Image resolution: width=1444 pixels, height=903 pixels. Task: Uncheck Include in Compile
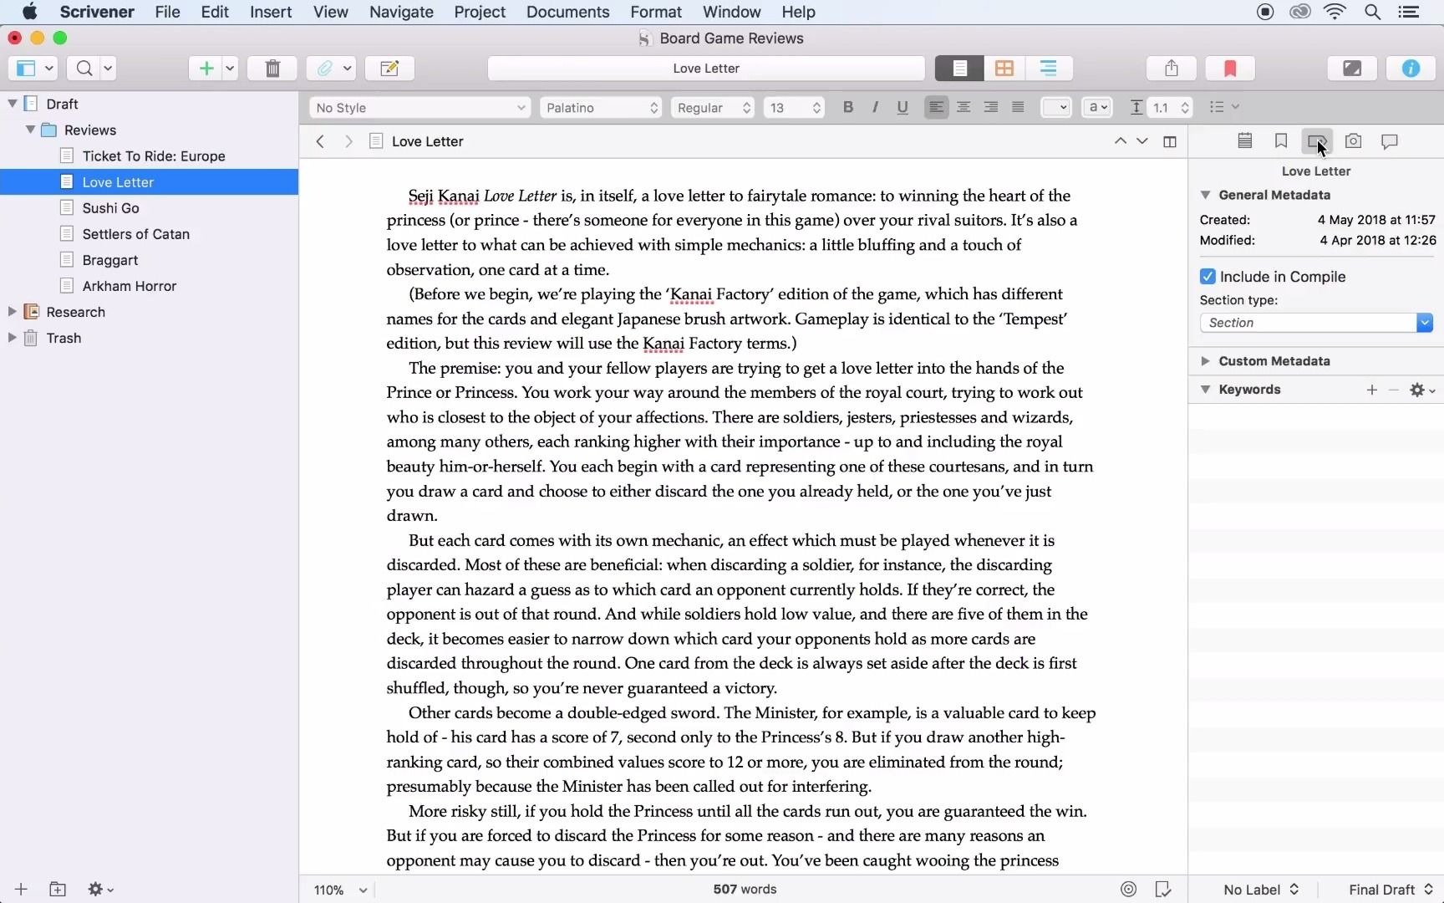[x=1208, y=276]
